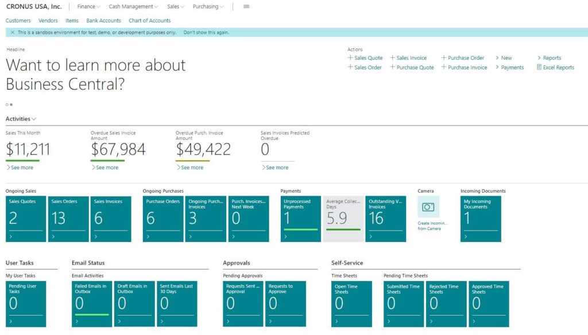Open the Open Time Sheets tile

(352, 304)
